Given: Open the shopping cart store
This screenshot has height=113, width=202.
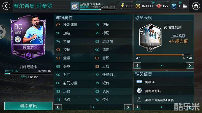Looking at the screenshot, I should pyautogui.click(x=185, y=6).
